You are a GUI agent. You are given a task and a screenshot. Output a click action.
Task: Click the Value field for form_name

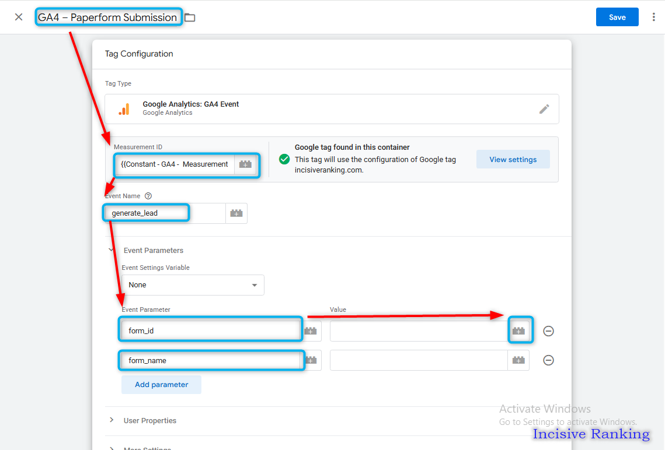(419, 360)
